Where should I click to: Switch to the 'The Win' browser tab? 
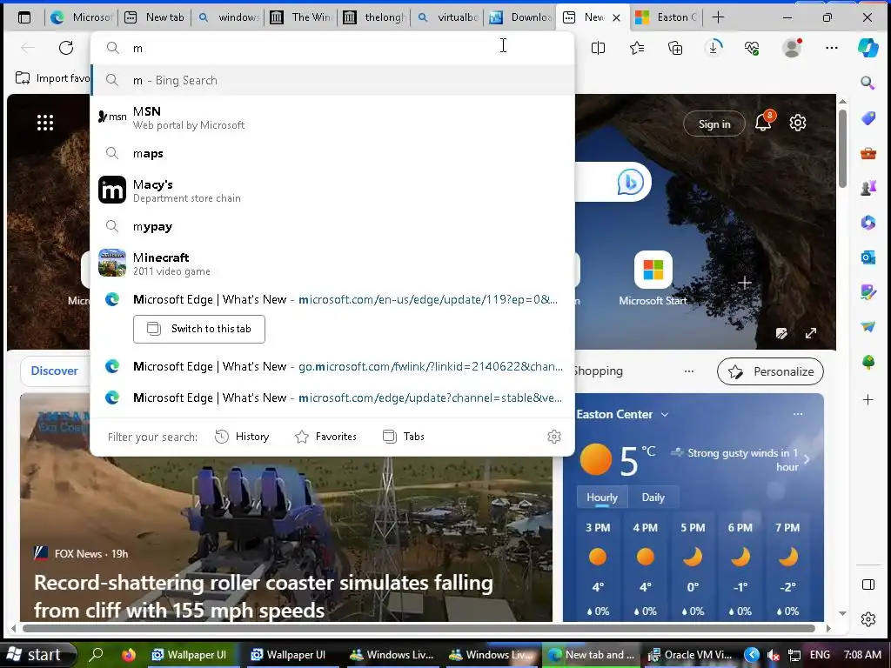(x=301, y=17)
